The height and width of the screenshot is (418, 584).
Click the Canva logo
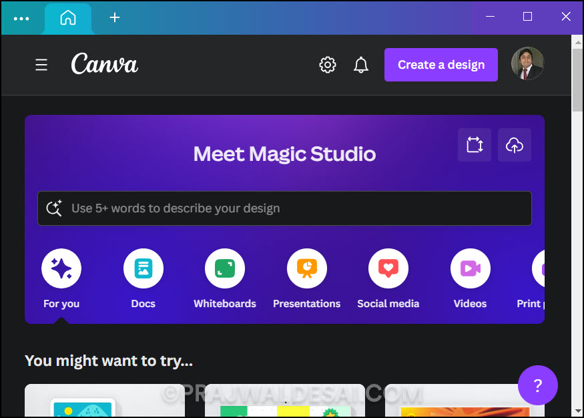pos(105,63)
